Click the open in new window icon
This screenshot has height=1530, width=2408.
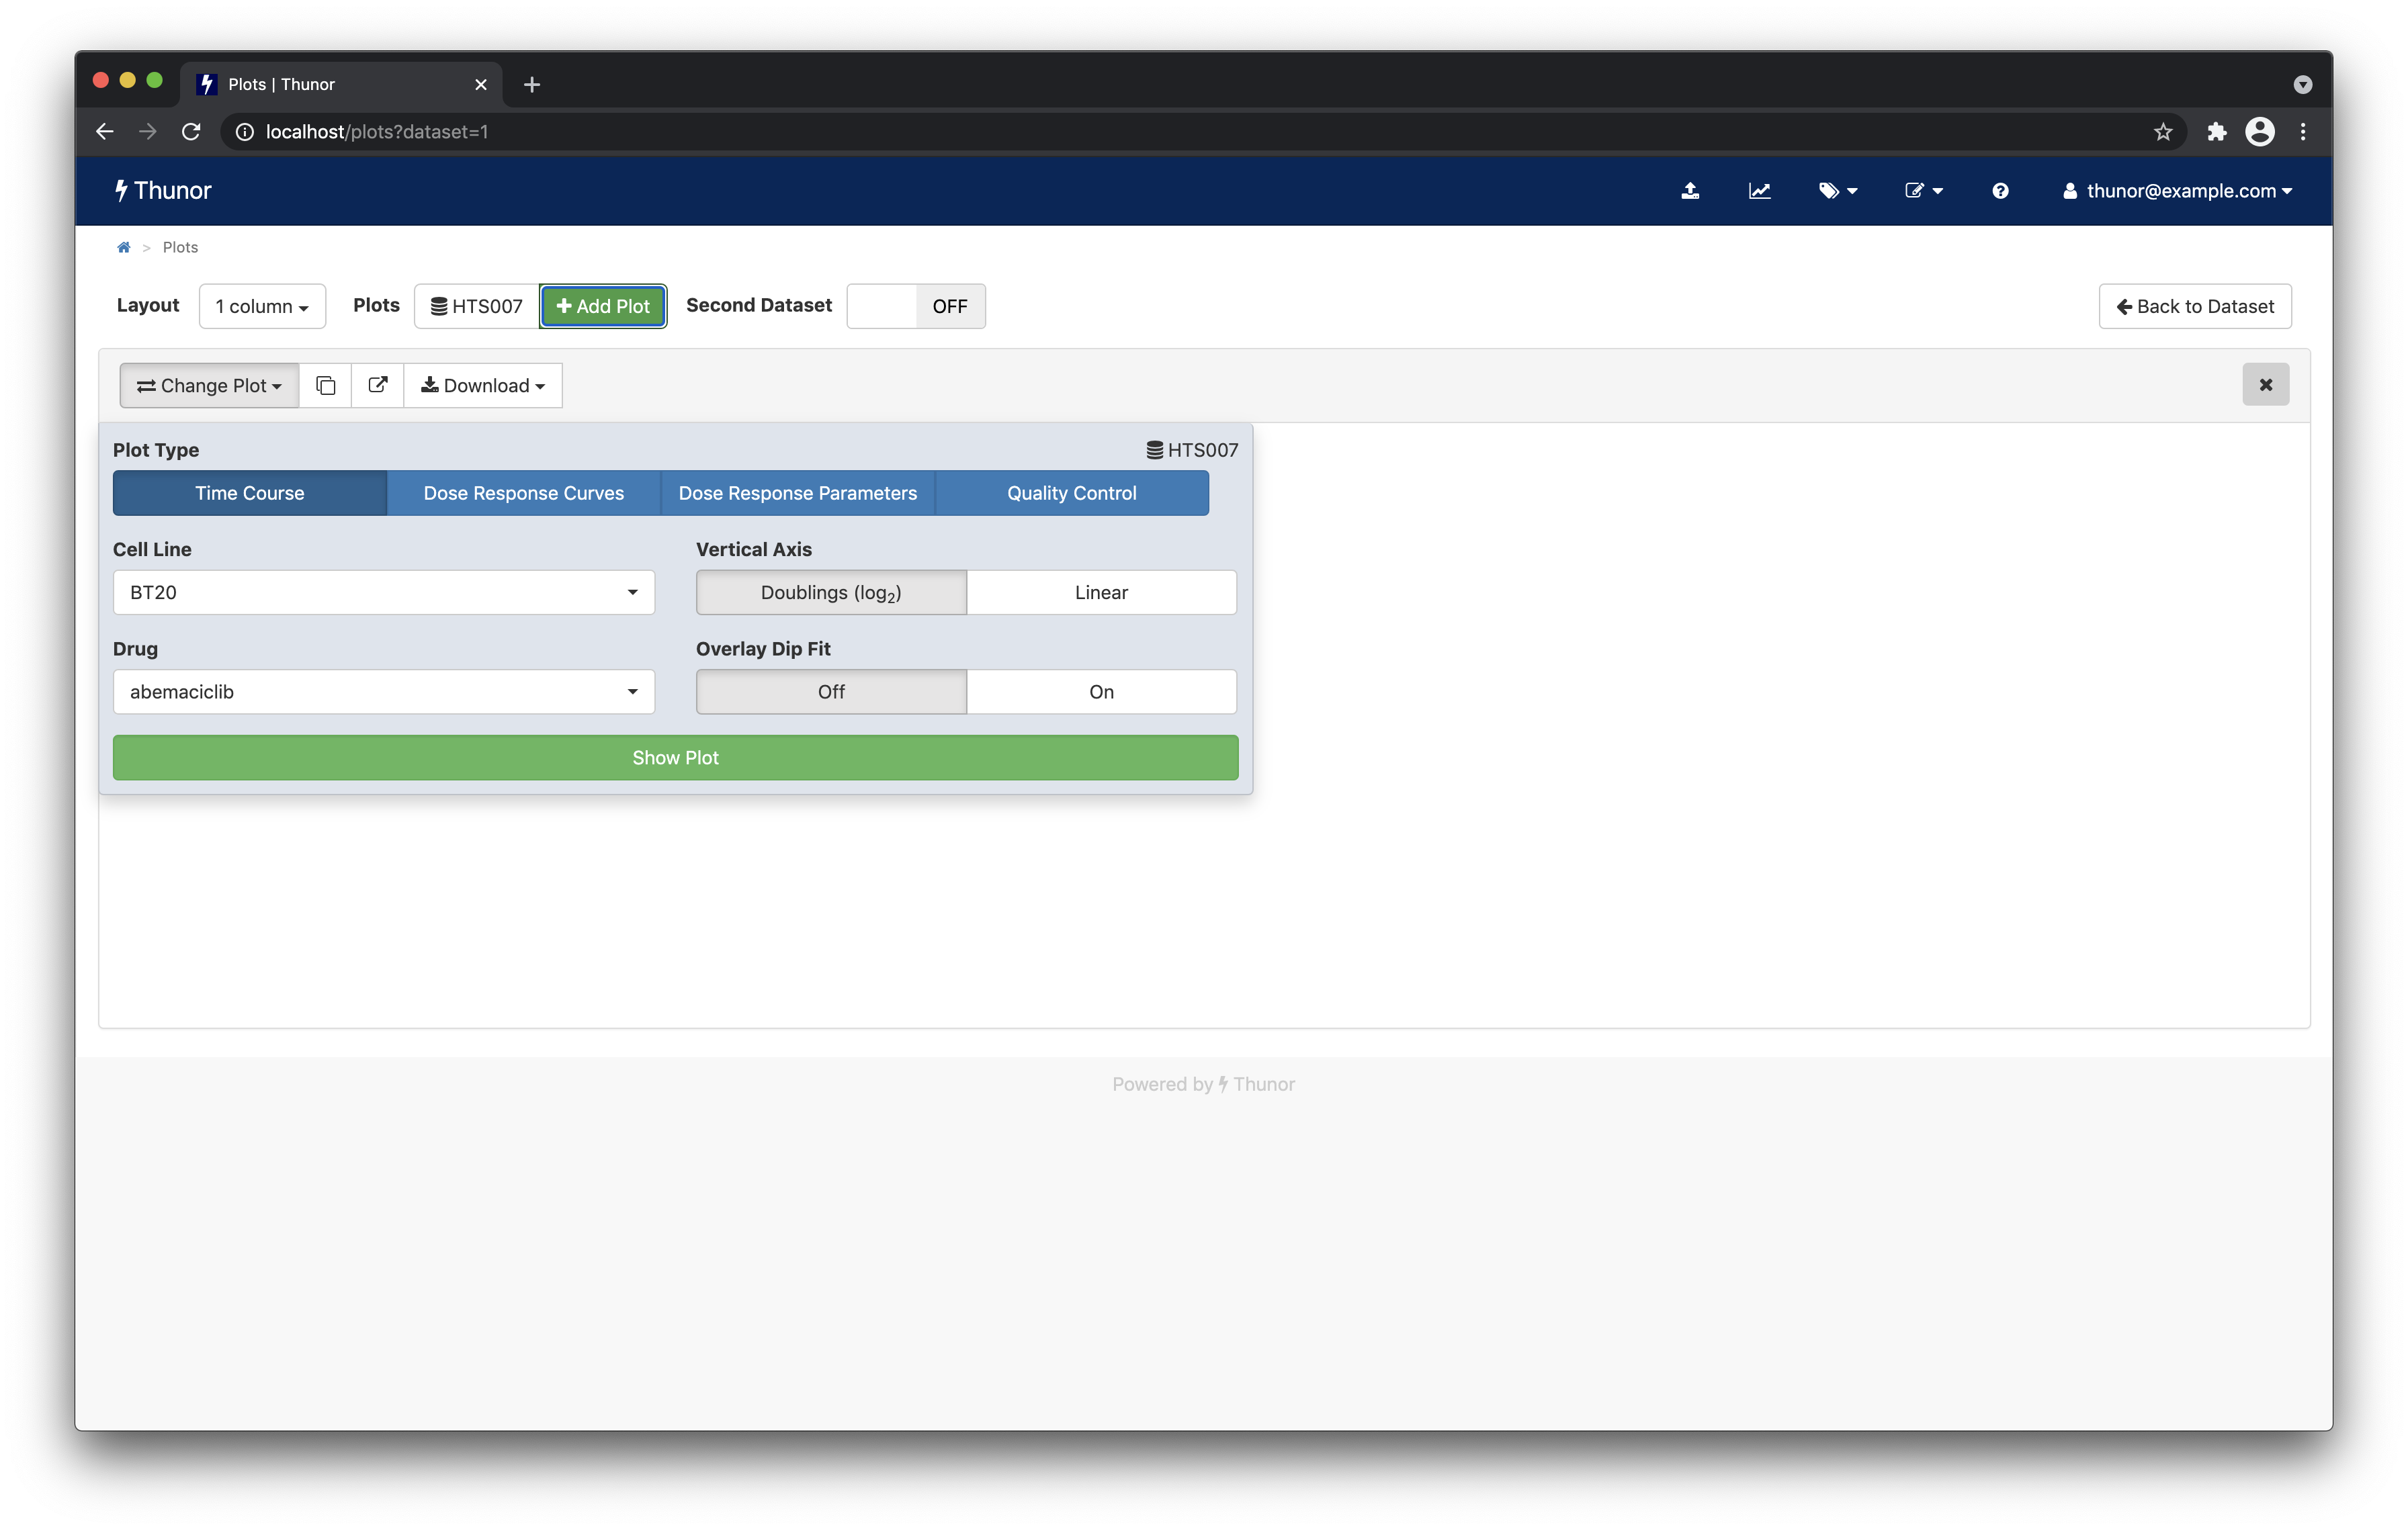click(x=376, y=384)
